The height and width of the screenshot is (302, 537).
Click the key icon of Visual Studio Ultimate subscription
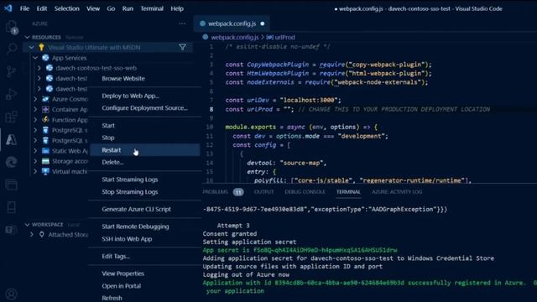pos(41,47)
